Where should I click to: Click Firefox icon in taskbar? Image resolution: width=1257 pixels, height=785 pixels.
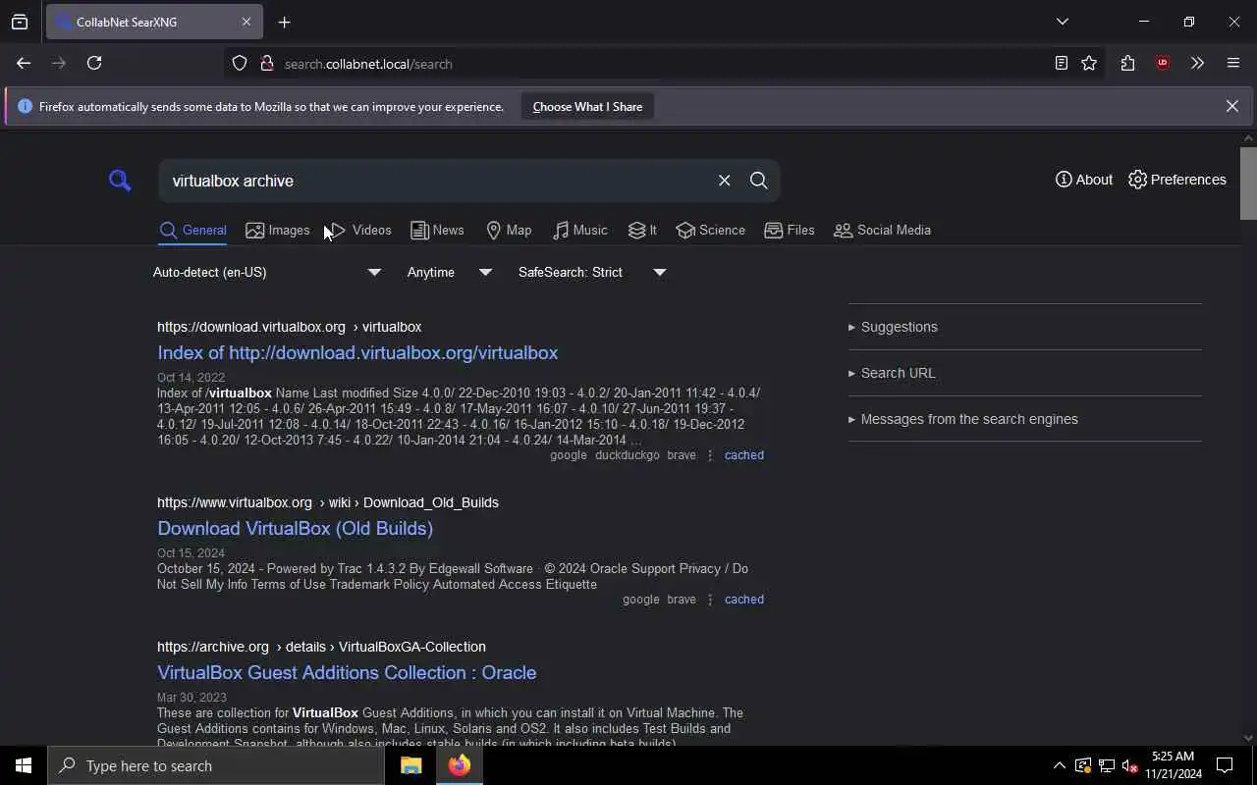pyautogui.click(x=460, y=765)
